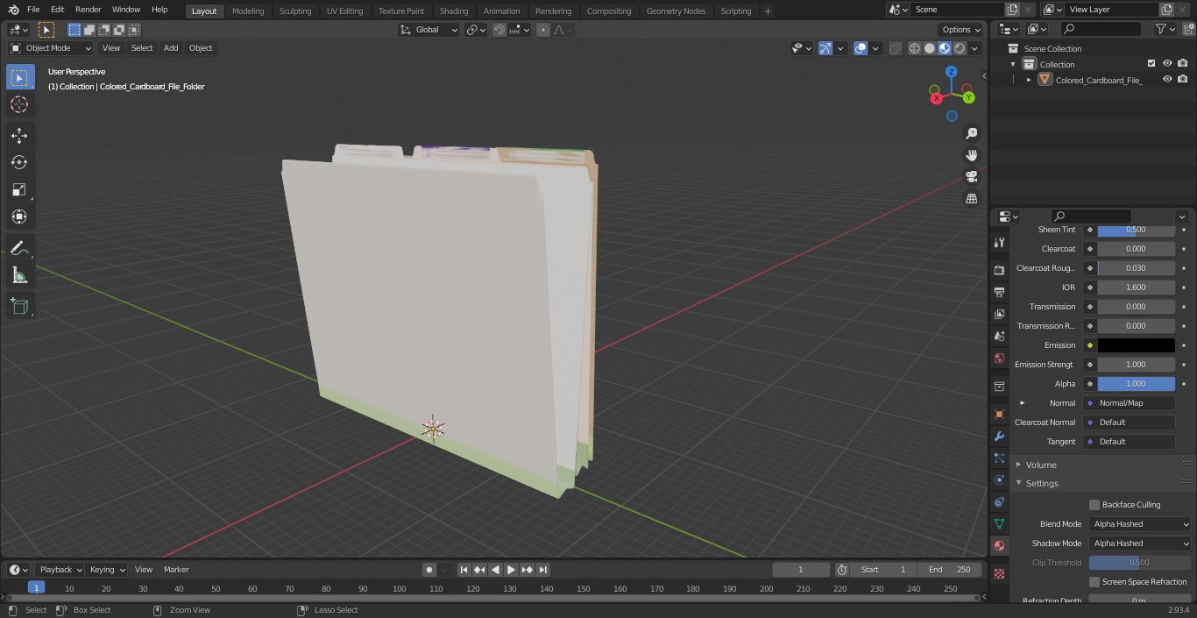Open the Render properties tab
This screenshot has height=618, width=1197.
(x=999, y=270)
